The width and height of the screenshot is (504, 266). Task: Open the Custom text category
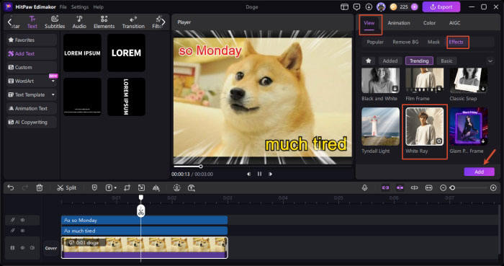32,67
